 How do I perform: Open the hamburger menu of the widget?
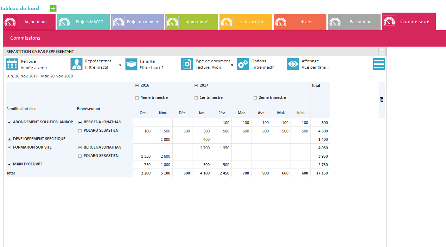pyautogui.click(x=379, y=64)
